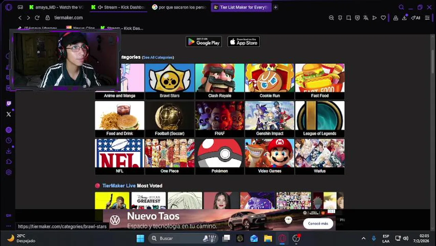
Task: Open the Anime and Manga category
Action: 119,81
